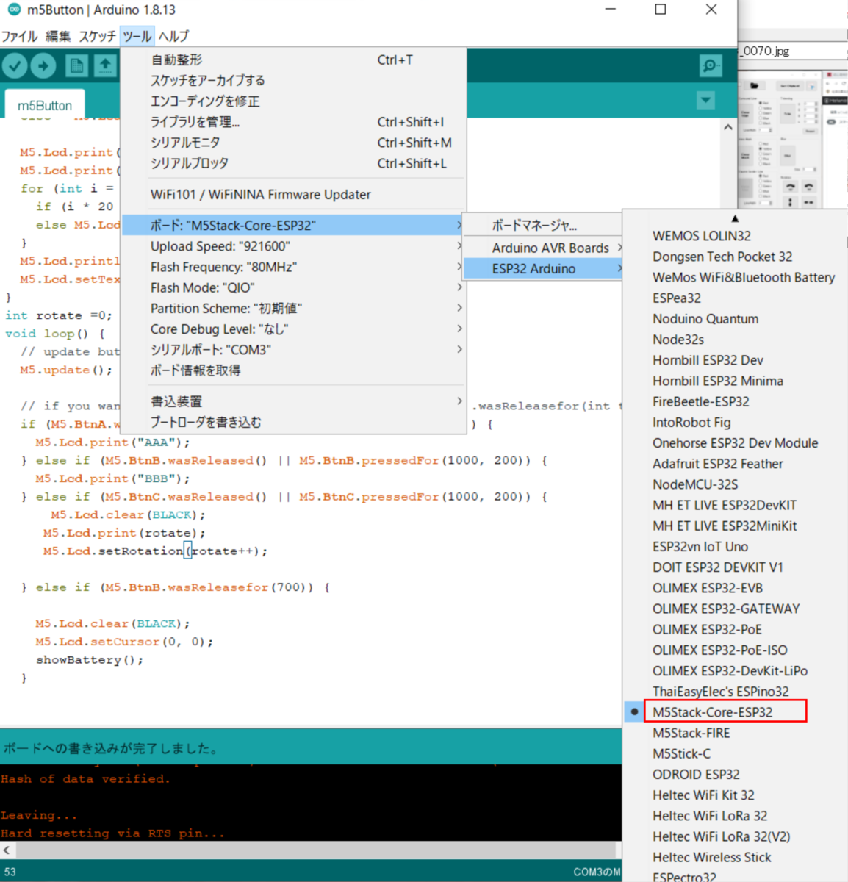Expand the Upload Speed 921600 submenu

pyautogui.click(x=293, y=246)
